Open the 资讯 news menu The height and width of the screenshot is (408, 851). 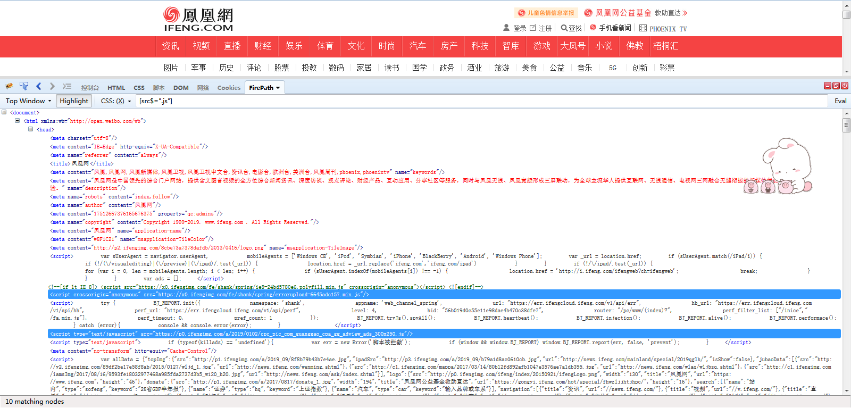coord(170,46)
